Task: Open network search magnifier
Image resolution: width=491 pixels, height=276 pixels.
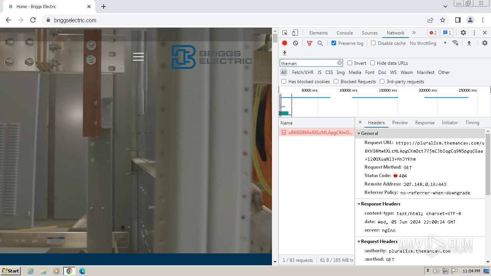Action: coord(320,43)
